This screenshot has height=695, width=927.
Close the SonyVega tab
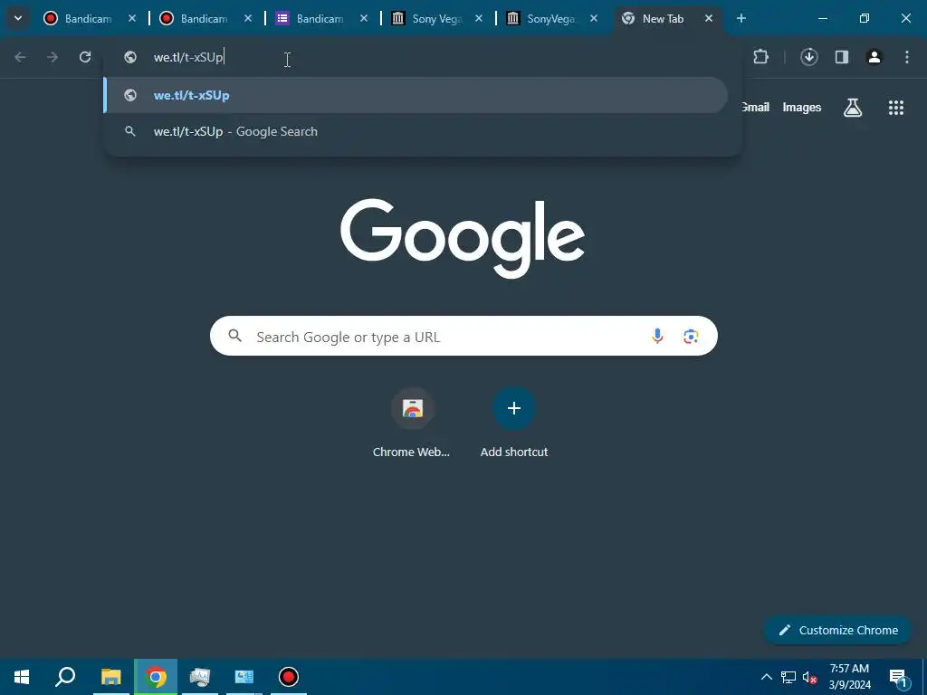click(x=594, y=19)
